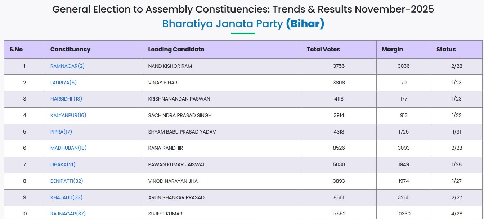
Task: Click the status cell 2/28 for Ramnagar
Action: click(x=457, y=66)
